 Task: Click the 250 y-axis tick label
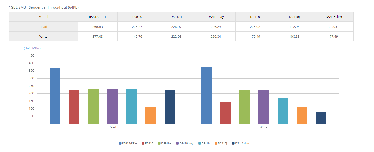coord(32,86)
